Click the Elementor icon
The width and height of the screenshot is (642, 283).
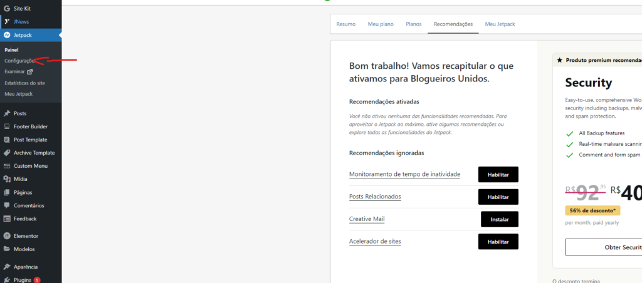[x=7, y=236]
